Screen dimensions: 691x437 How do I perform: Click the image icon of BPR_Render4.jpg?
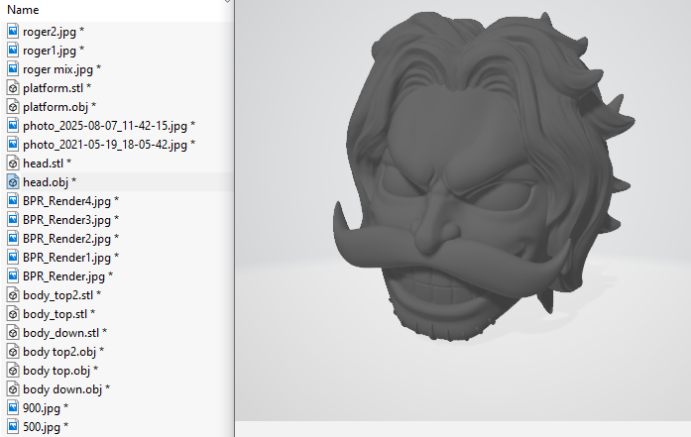(x=13, y=201)
